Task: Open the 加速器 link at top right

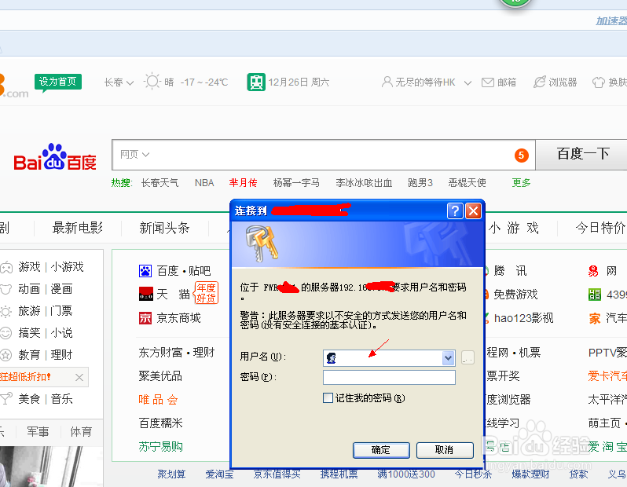Action: click(611, 20)
